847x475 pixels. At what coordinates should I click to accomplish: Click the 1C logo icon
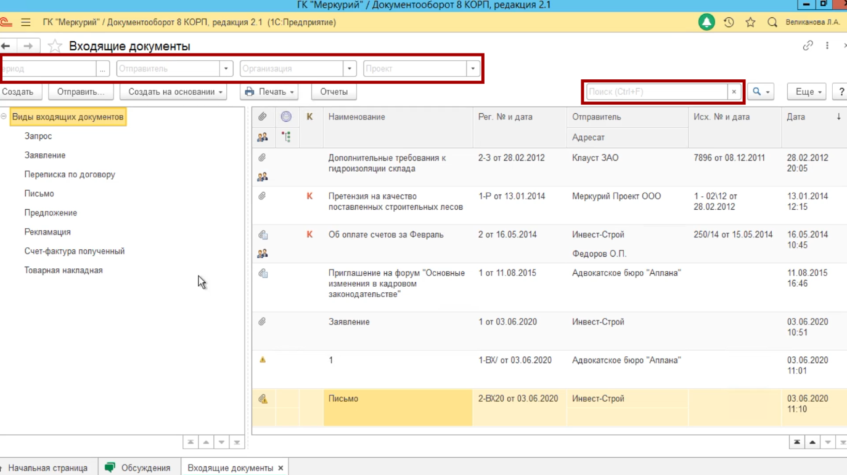(6, 22)
